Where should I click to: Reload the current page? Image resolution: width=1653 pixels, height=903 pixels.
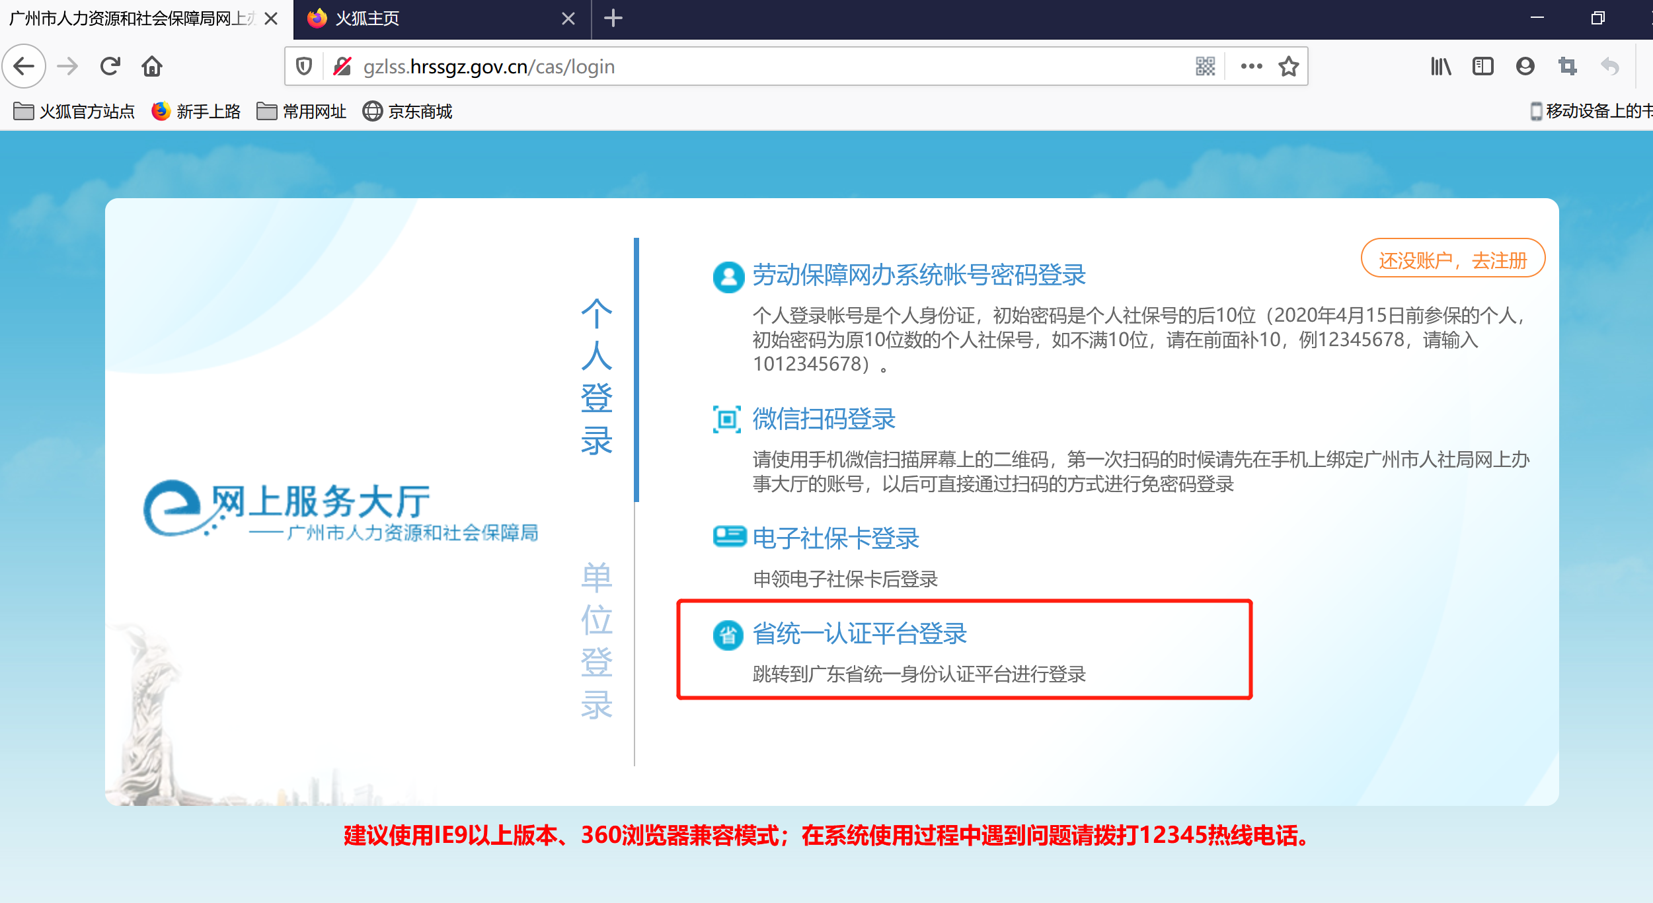(110, 66)
